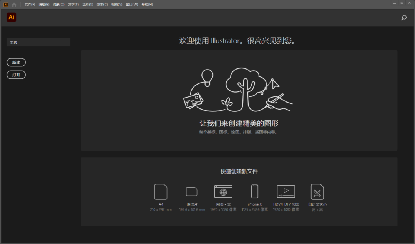
Task: Select the A4 document preset icon
Action: tap(161, 192)
